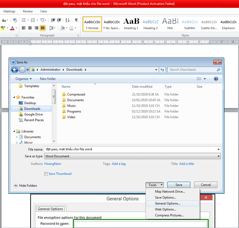Click the Borders icon
Viewport: 239px width, 228px height.
click(71, 28)
